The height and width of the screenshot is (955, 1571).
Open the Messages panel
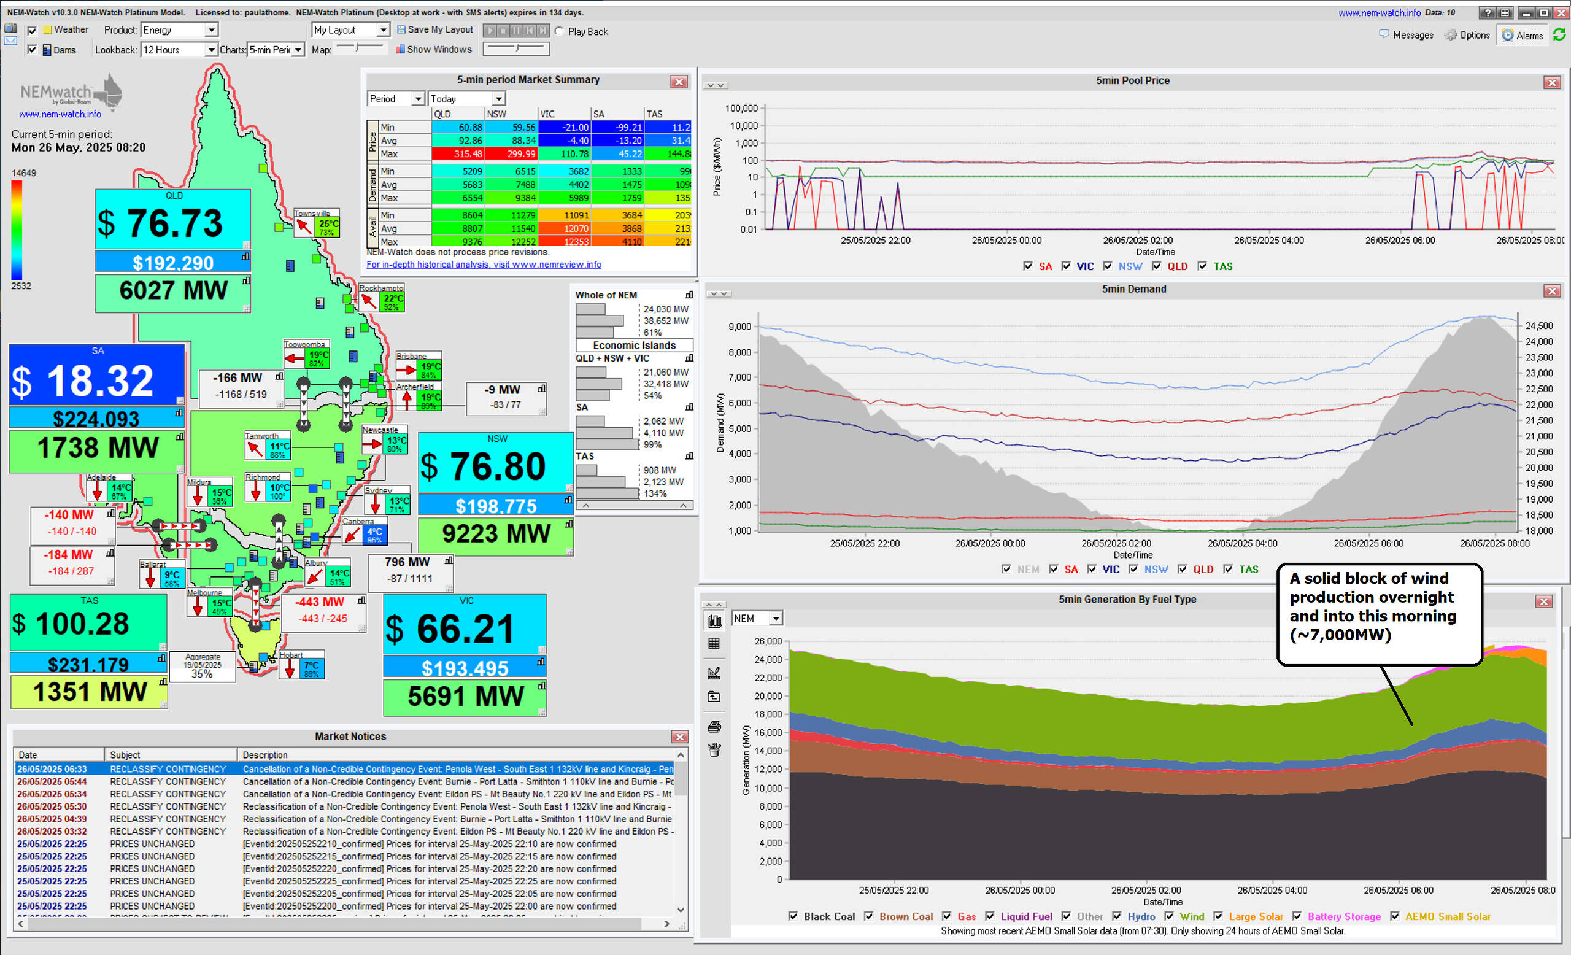pyautogui.click(x=1406, y=35)
